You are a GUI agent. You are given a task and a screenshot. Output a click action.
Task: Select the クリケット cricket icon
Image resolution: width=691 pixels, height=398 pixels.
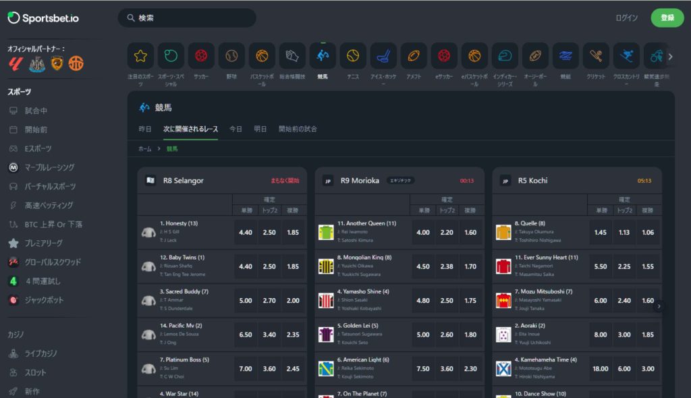click(x=596, y=56)
